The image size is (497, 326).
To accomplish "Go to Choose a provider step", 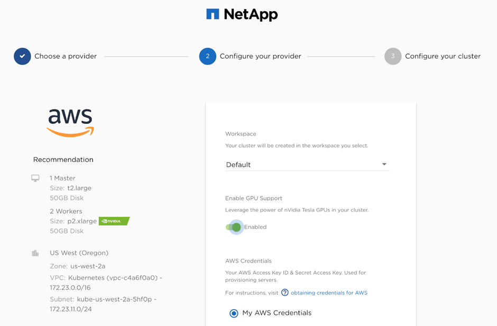I will click(x=66, y=56).
